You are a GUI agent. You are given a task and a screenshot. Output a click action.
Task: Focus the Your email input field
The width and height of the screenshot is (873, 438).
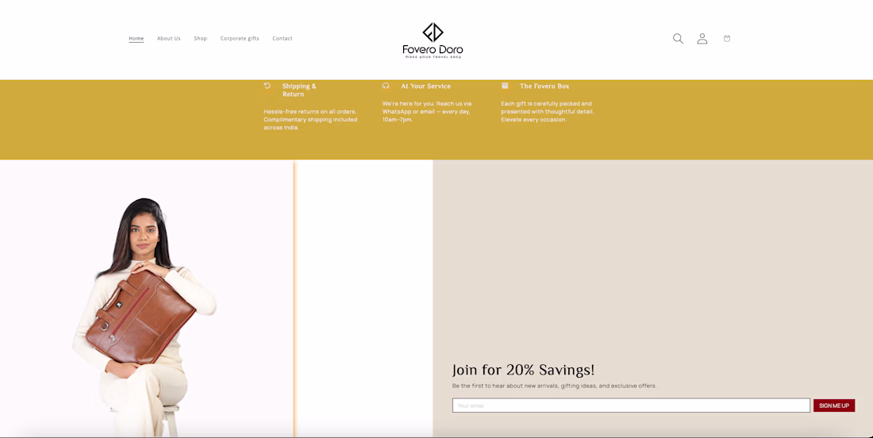pos(631,405)
